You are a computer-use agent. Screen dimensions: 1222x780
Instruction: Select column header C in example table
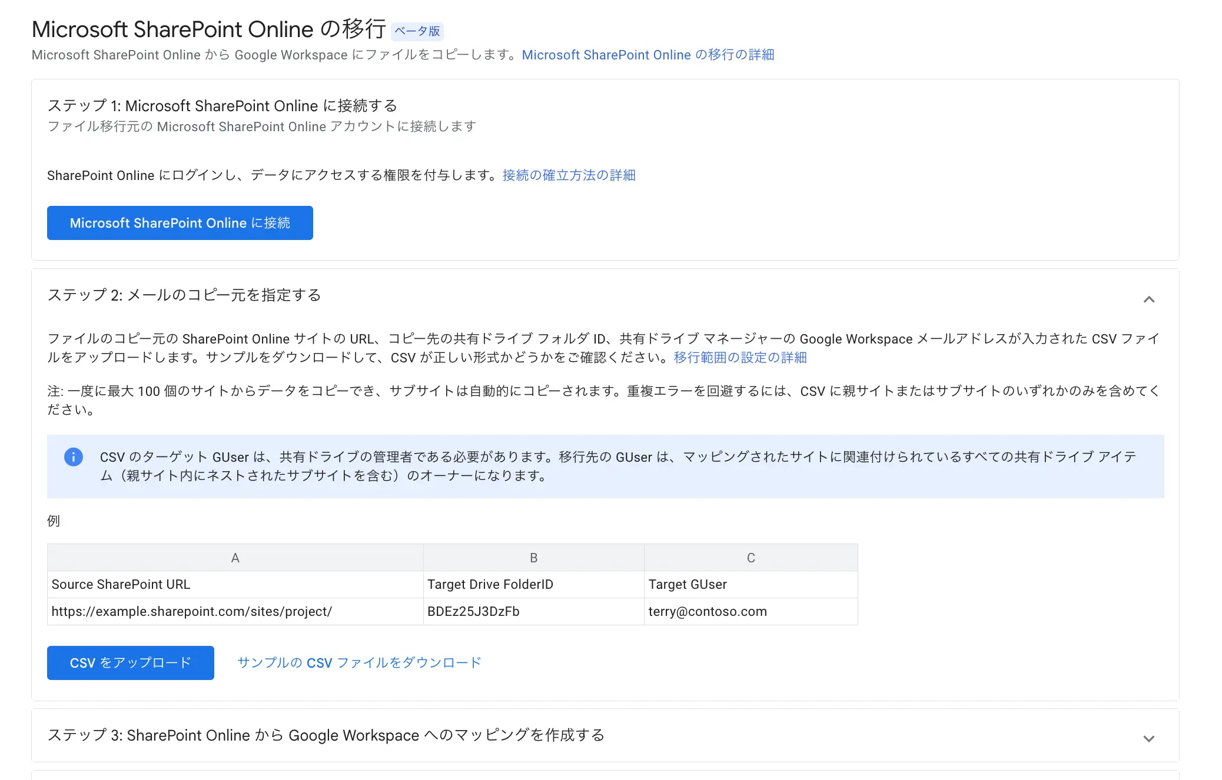coord(751,558)
